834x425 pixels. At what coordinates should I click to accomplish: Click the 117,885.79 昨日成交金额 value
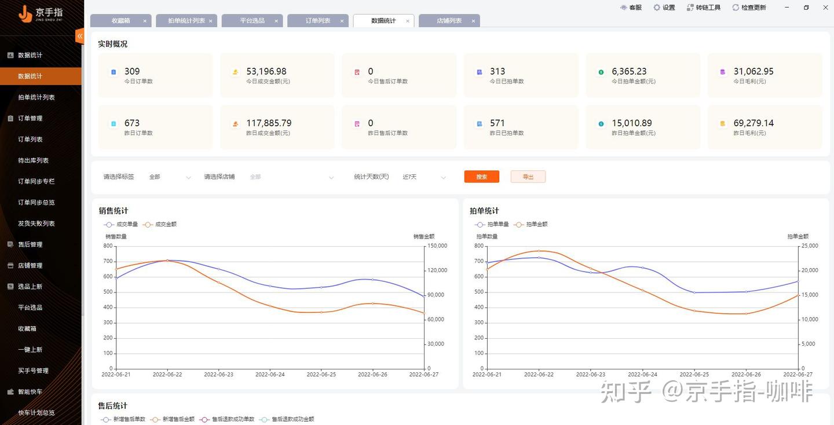coord(269,123)
